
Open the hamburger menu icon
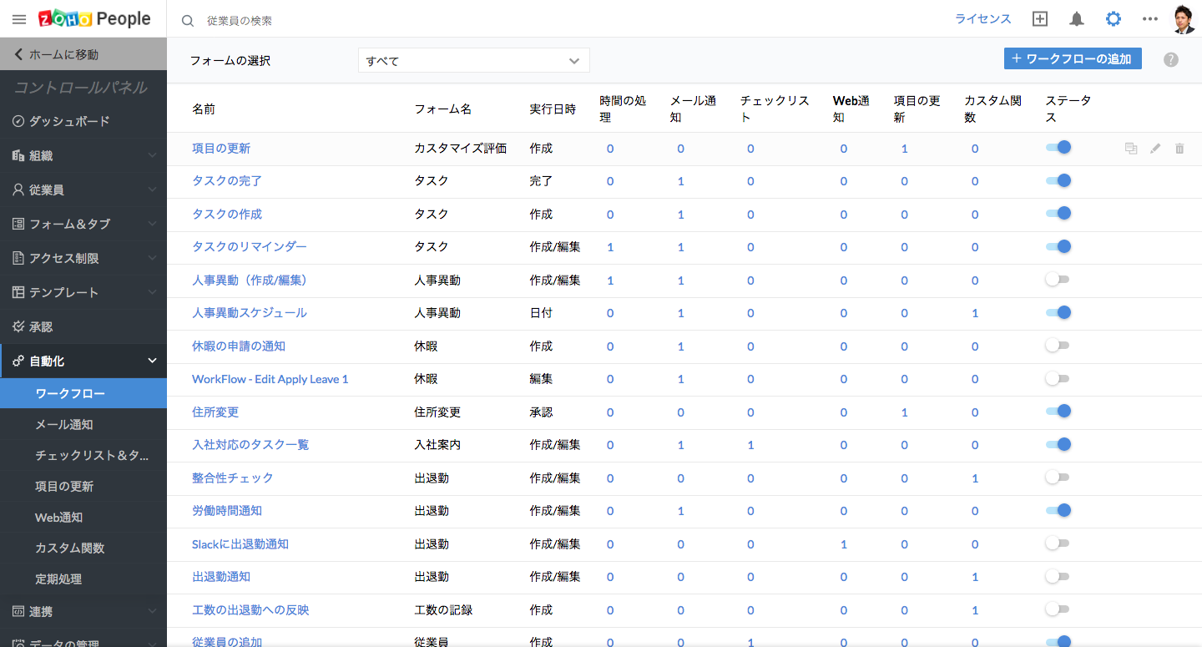19,19
